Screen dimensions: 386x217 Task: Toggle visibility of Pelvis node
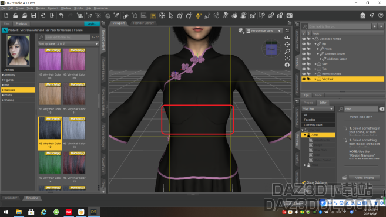click(x=304, y=49)
